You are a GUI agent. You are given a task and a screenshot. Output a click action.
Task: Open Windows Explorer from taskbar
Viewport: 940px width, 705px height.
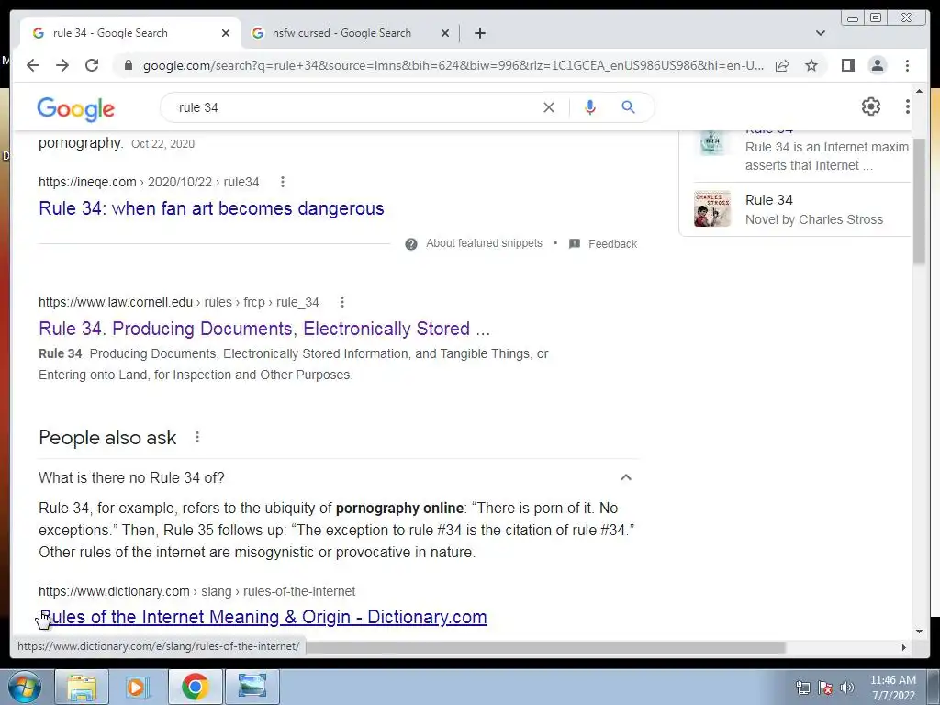82,687
